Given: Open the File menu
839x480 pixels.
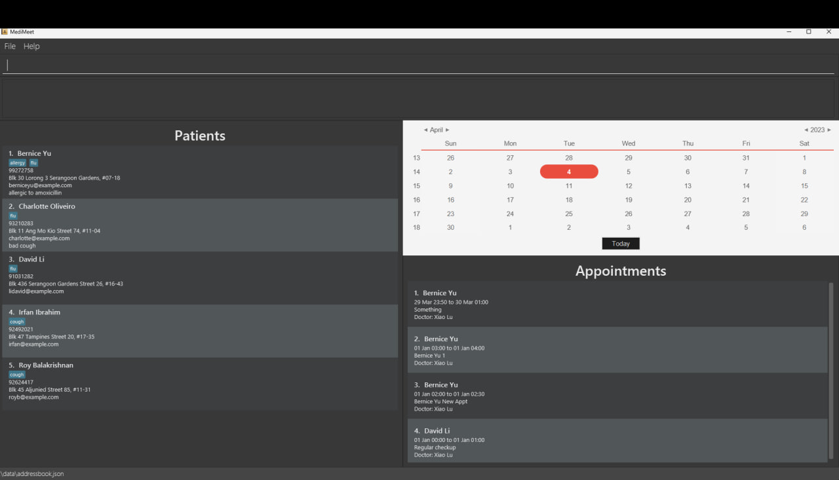Looking at the screenshot, I should [x=10, y=46].
